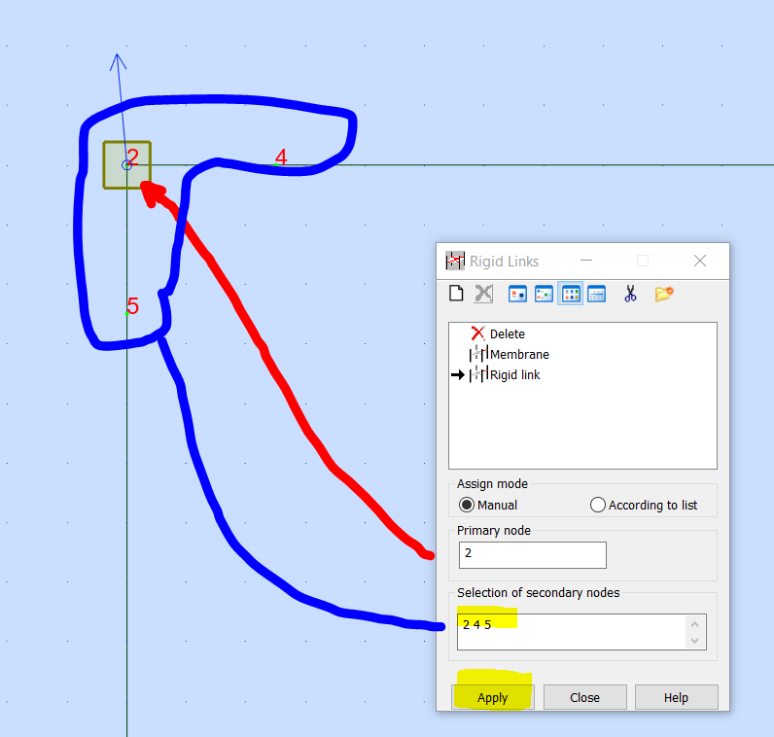Screen dimensions: 774x737
Task: Select node 5 on the vertical bar
Action: [126, 313]
